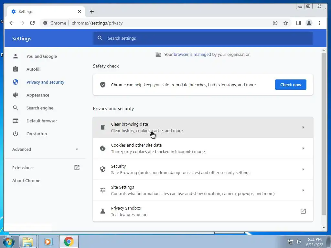This screenshot has height=248, width=331.
Task: Open Appearance settings
Action: coord(38,95)
